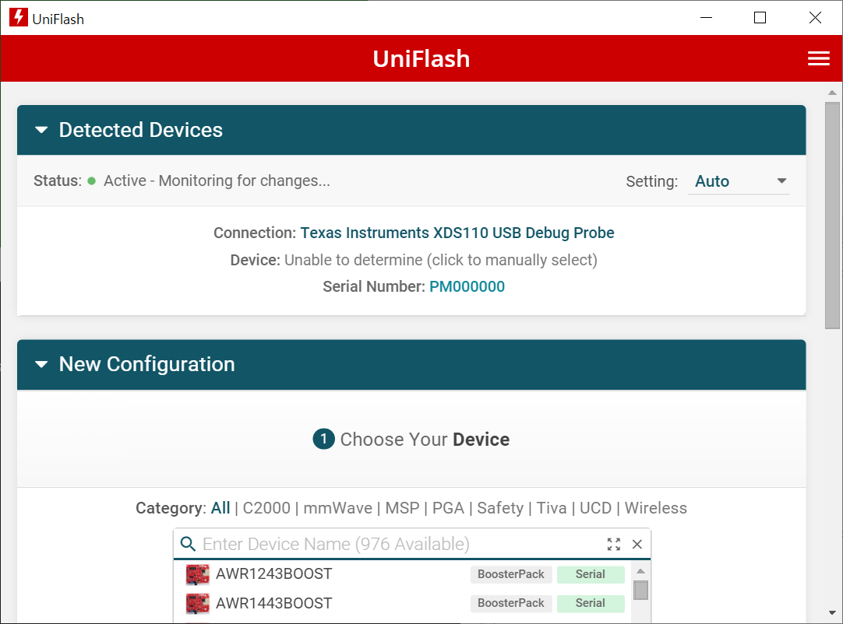Screen dimensions: 843x624
Task: Click Serial tag on AWR1243BOOST row
Action: [591, 574]
